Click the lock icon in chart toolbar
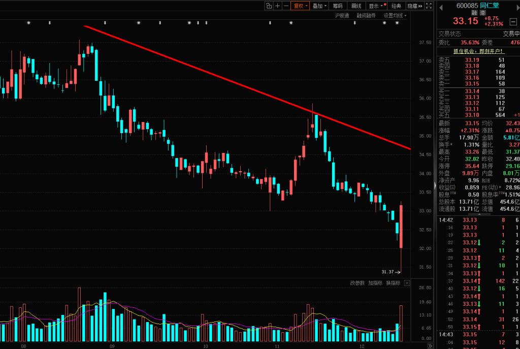The image size is (520, 349). tap(269, 6)
